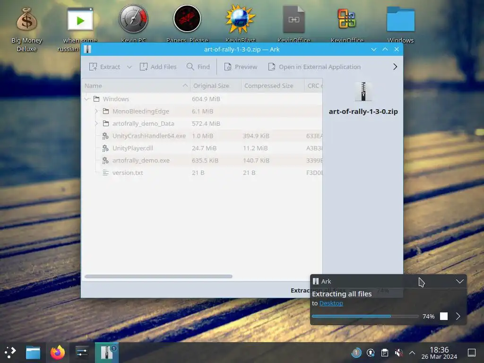
Task: Collapse the Windows folder tree arrow
Action: pyautogui.click(x=87, y=99)
